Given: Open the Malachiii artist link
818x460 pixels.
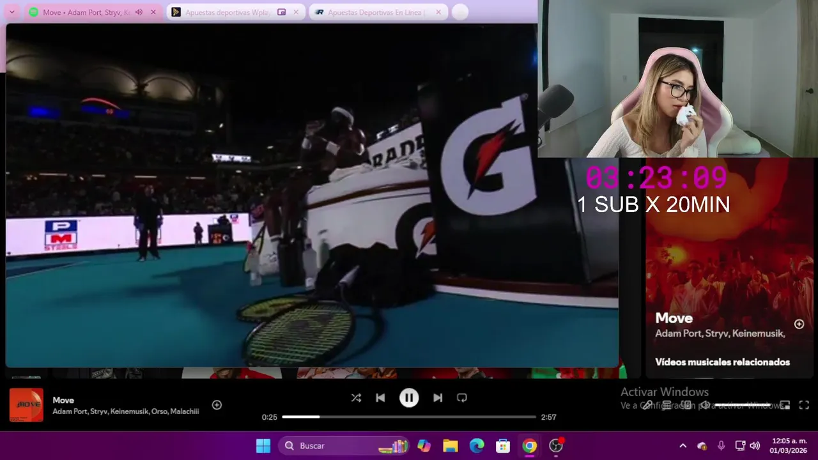Looking at the screenshot, I should tap(185, 411).
